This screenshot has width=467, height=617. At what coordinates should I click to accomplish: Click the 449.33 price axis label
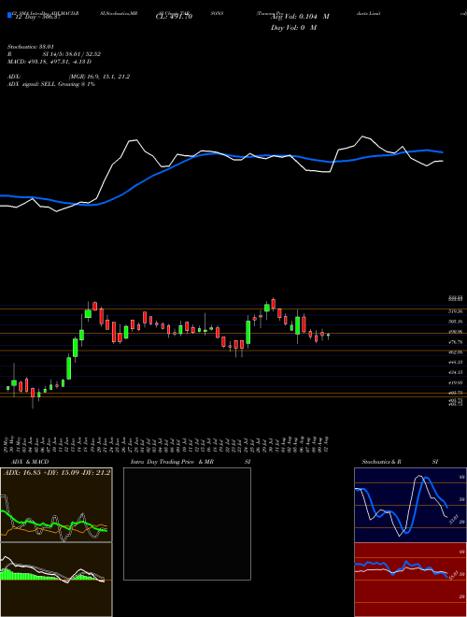[x=455, y=362]
